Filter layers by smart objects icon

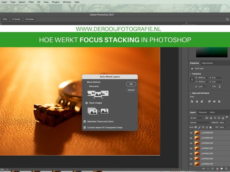[223, 118]
